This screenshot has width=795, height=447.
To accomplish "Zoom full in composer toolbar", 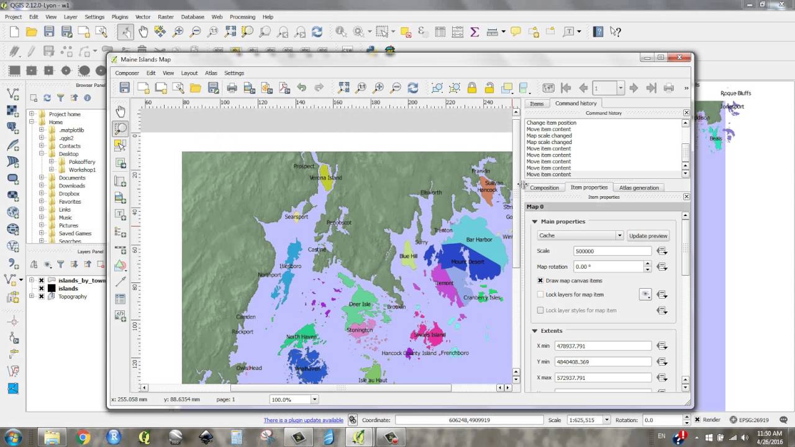I will (x=343, y=88).
